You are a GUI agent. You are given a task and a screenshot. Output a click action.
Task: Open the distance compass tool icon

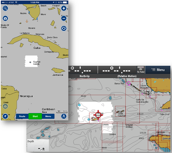tap(64, 116)
